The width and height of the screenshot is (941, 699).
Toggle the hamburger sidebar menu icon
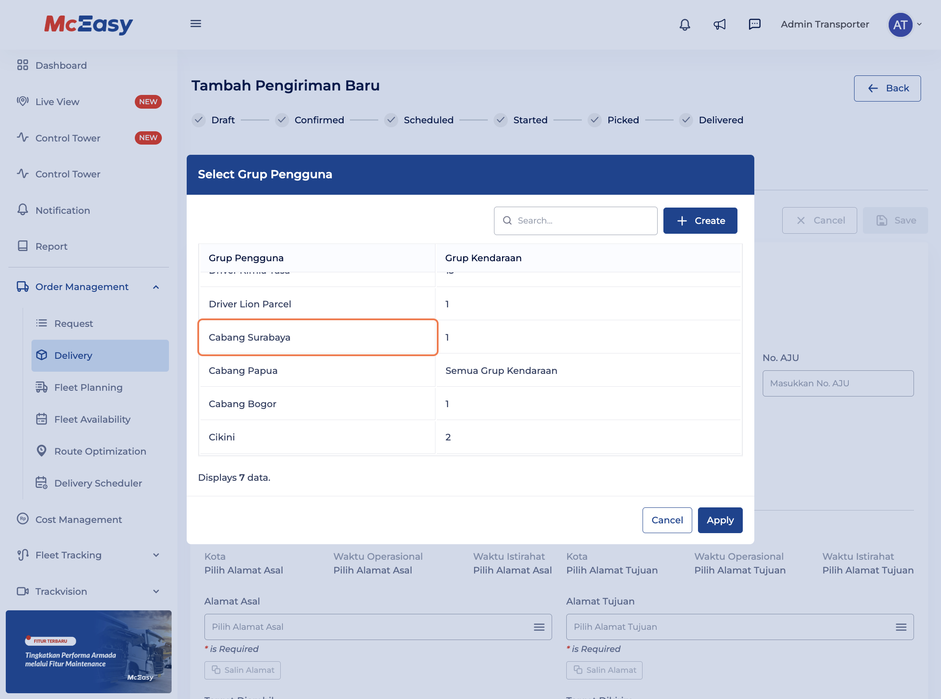pyautogui.click(x=196, y=24)
